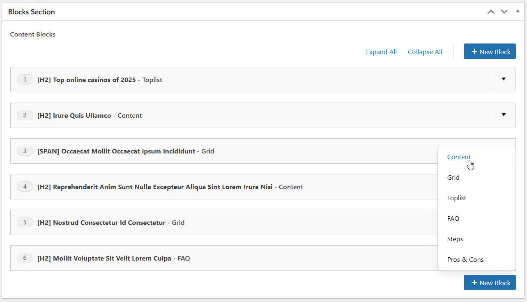Pick Toplist from the block type menu
Screen dimensions: 527x302
[457, 198]
